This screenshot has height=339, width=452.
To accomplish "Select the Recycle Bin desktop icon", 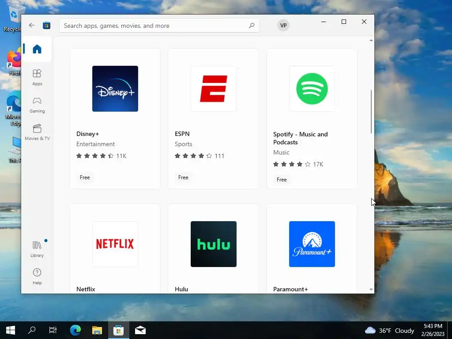I will [x=13, y=18].
